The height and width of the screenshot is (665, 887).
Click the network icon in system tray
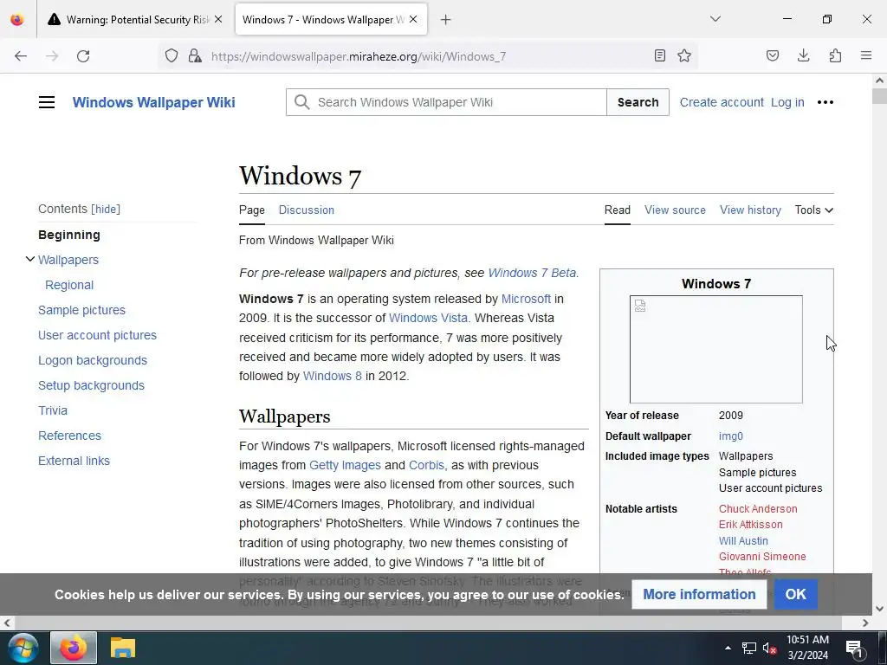[749, 648]
